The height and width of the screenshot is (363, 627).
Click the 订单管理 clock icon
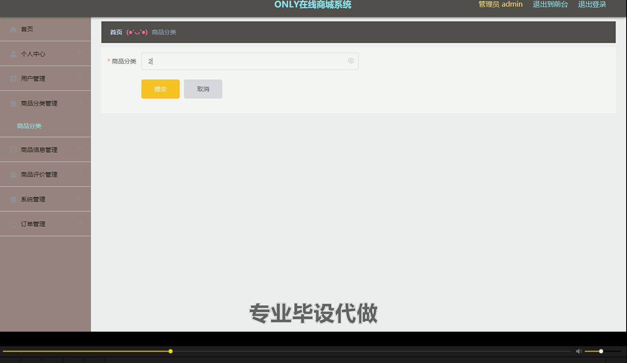(13, 224)
